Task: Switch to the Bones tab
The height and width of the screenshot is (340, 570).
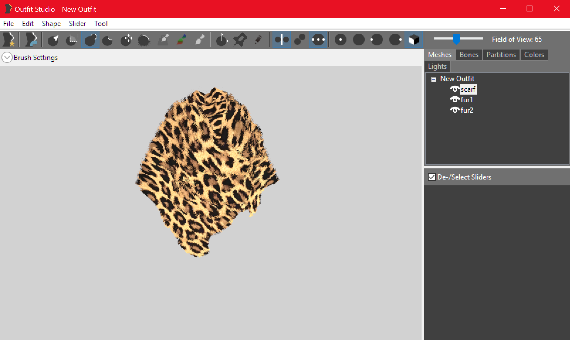Action: click(469, 55)
